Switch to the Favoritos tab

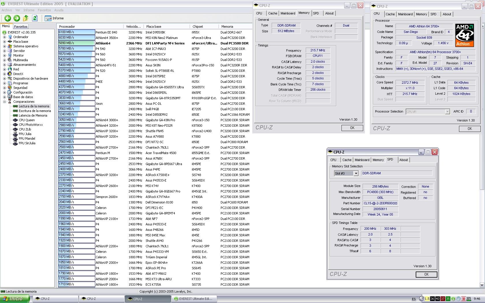coord(21,26)
